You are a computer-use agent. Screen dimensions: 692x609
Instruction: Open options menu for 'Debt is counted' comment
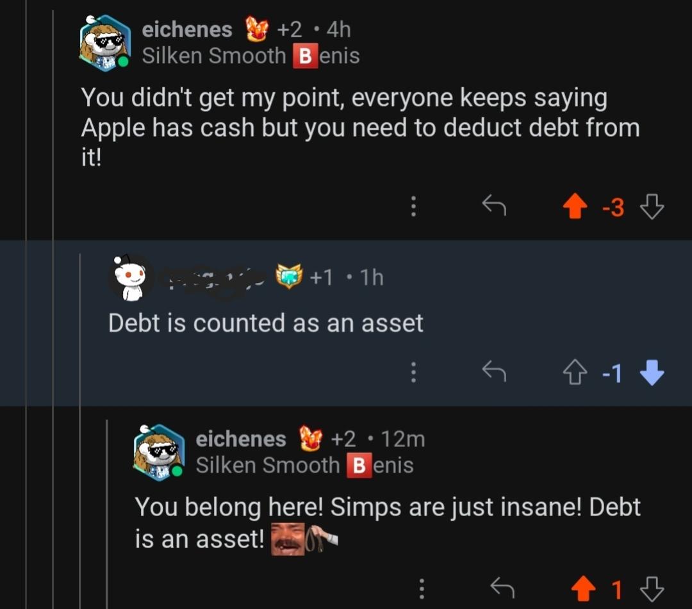coord(413,372)
